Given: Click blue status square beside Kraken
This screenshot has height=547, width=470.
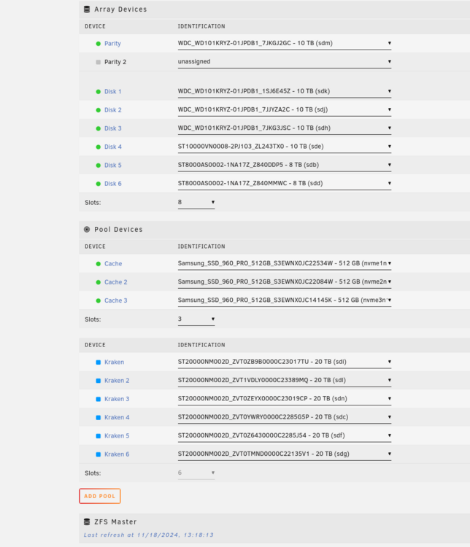Looking at the screenshot, I should click(x=98, y=362).
